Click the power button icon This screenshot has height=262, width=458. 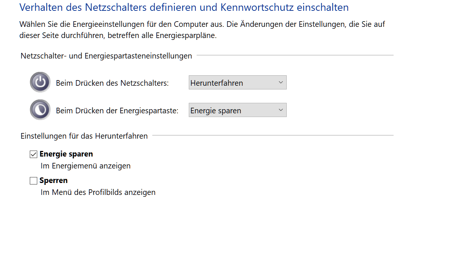pos(40,82)
